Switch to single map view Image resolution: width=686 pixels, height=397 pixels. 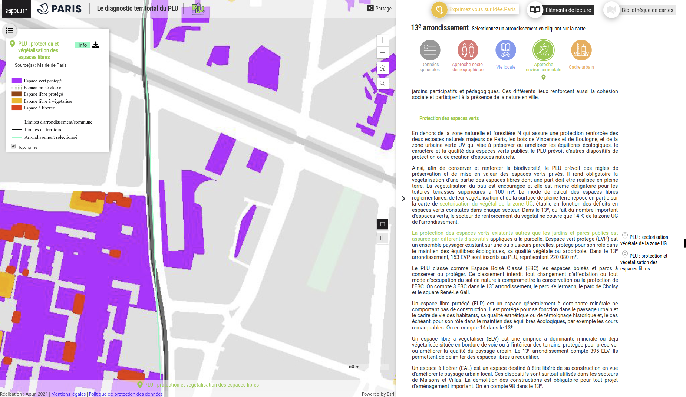pos(382,224)
